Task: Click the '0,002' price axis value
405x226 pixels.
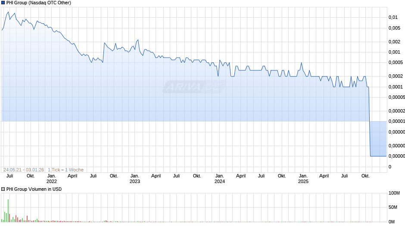Action: [x=394, y=42]
